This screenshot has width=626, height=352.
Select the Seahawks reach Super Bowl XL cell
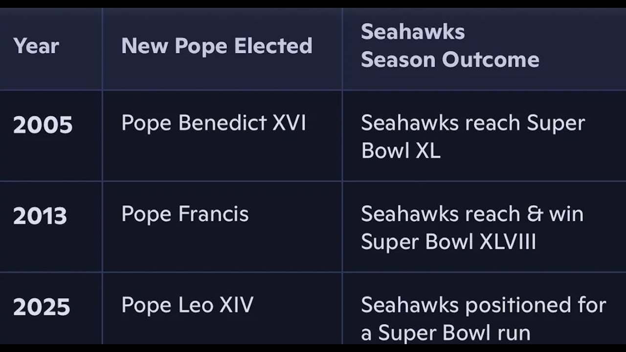(x=472, y=137)
